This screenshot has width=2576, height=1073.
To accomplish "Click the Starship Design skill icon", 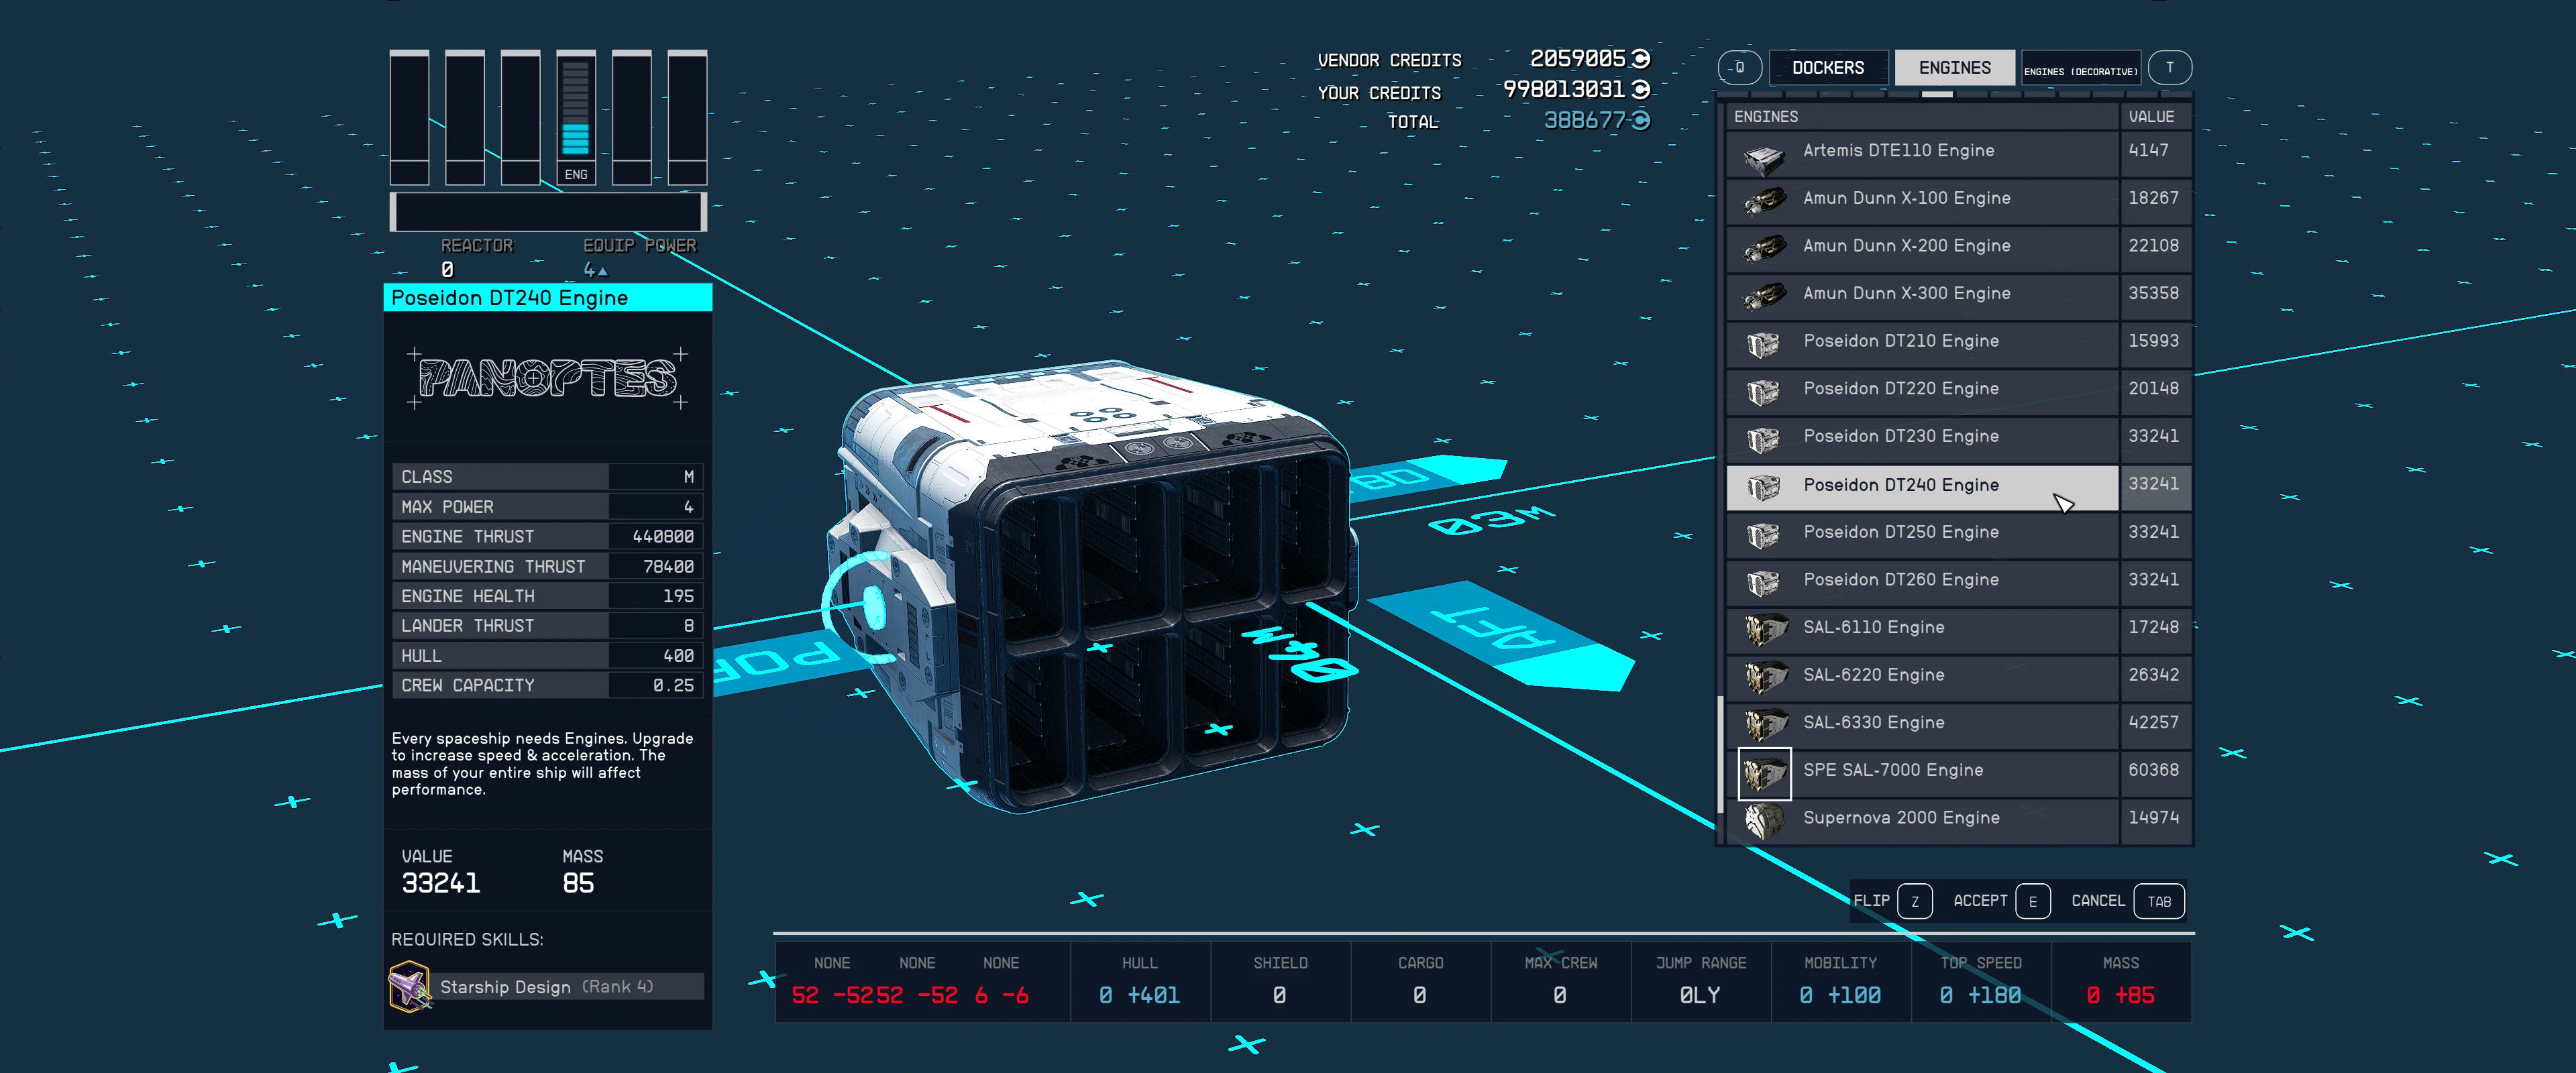I will pos(409,986).
